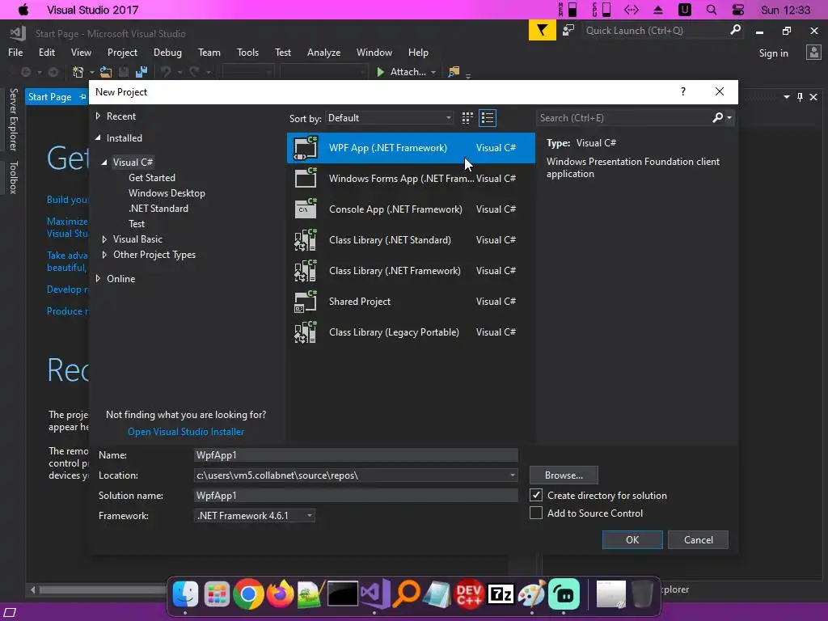The image size is (828, 621).
Task: Expand the Visual Basic tree node
Action: 104,239
